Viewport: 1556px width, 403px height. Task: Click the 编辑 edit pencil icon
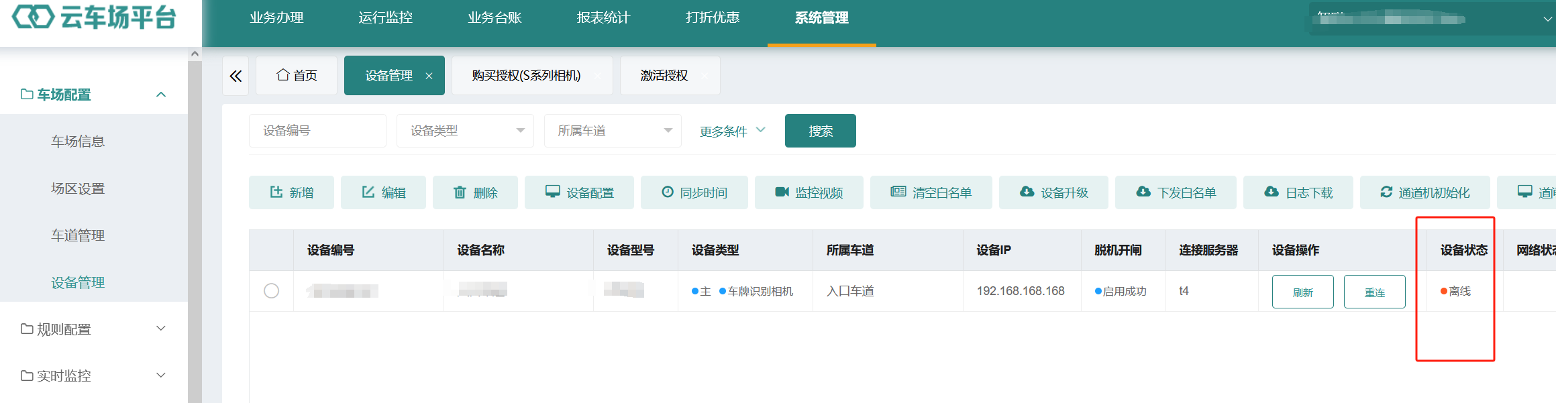[368, 192]
